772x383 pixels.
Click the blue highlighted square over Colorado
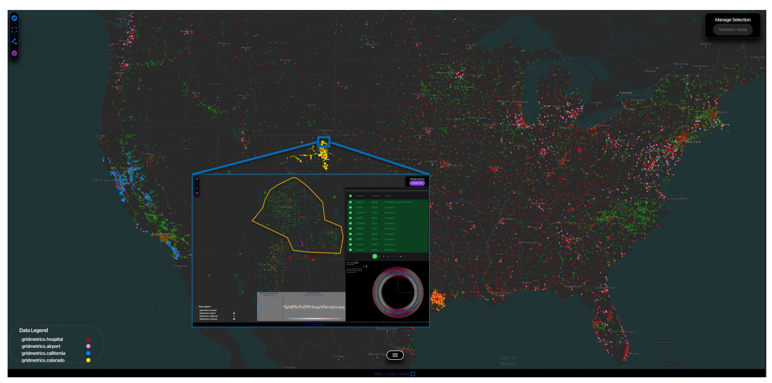324,142
